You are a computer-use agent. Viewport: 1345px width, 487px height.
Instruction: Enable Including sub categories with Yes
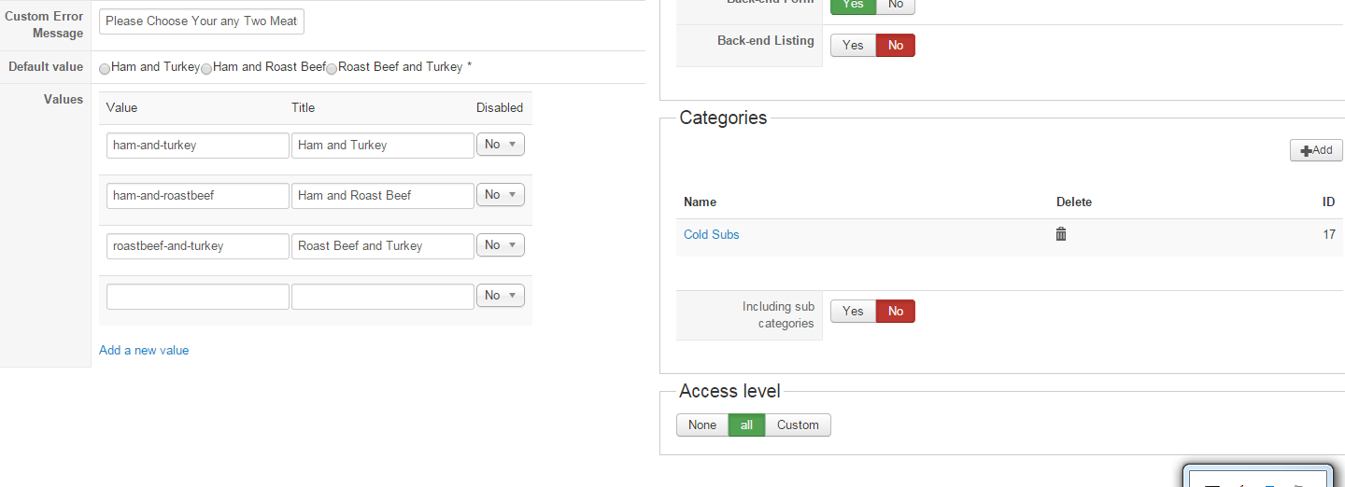[853, 312]
